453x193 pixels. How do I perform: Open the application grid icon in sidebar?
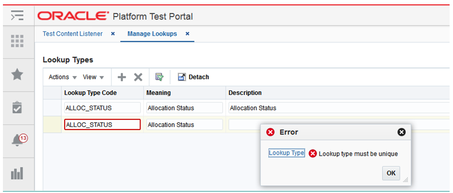17,41
